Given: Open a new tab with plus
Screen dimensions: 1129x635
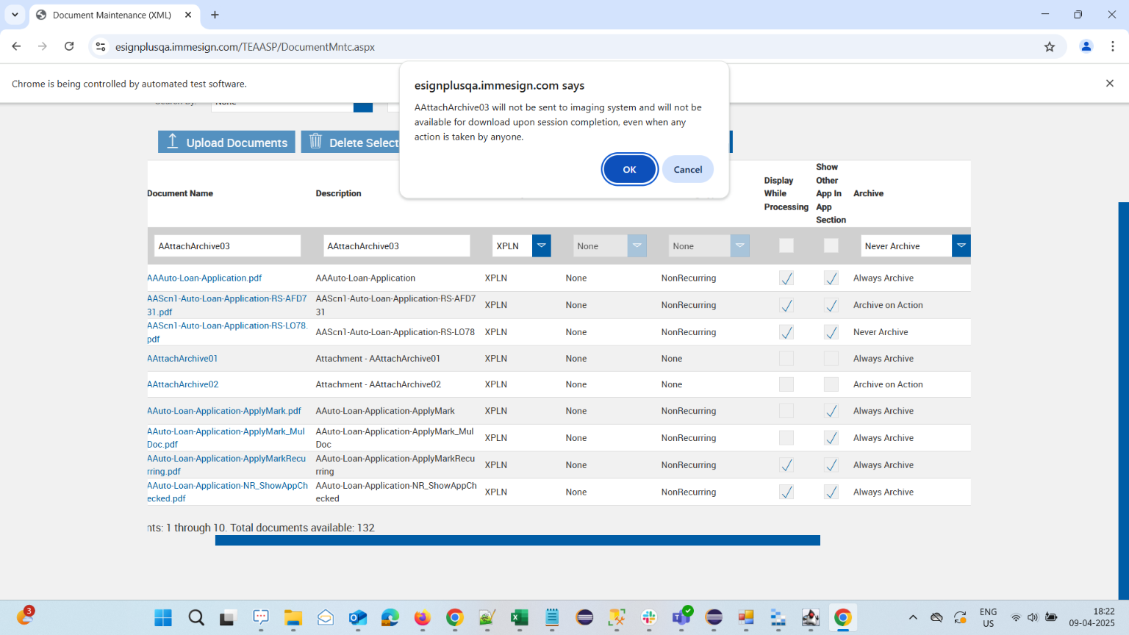Looking at the screenshot, I should tap(215, 15).
